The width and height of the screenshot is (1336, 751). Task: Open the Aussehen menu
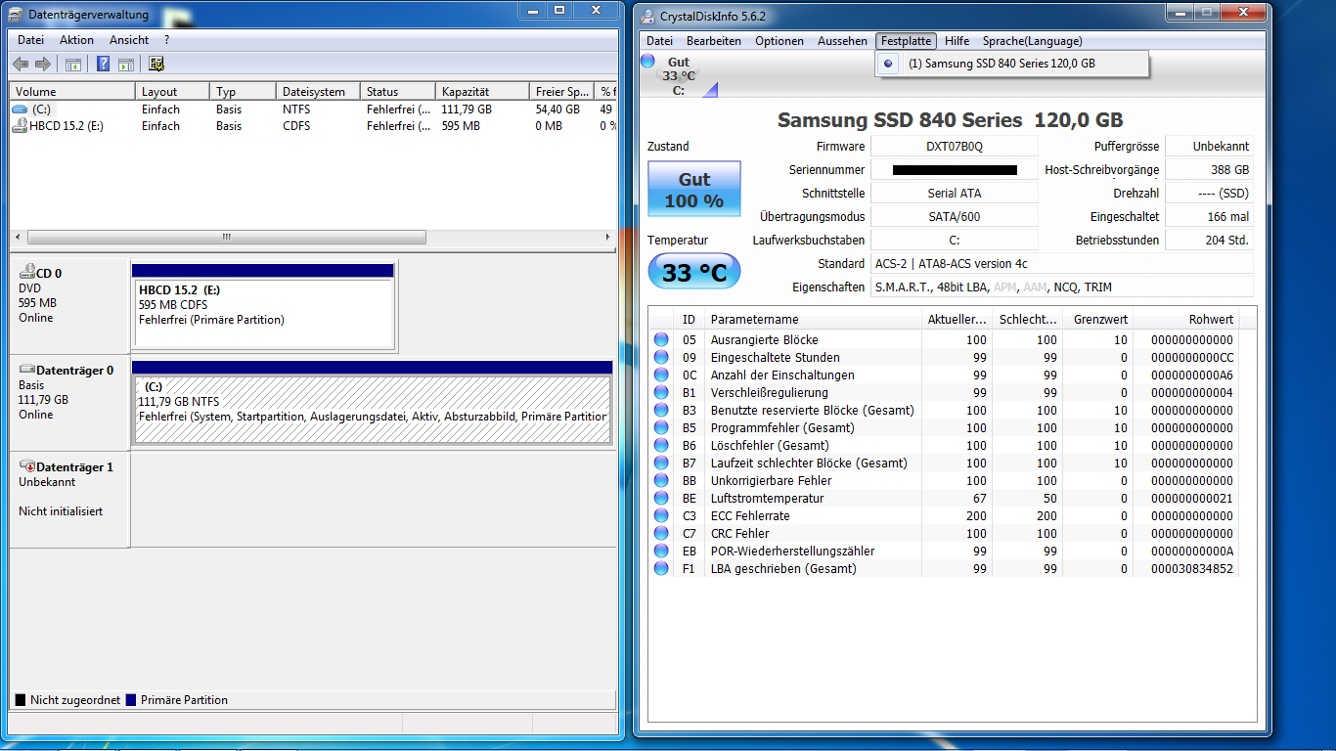[x=842, y=41]
